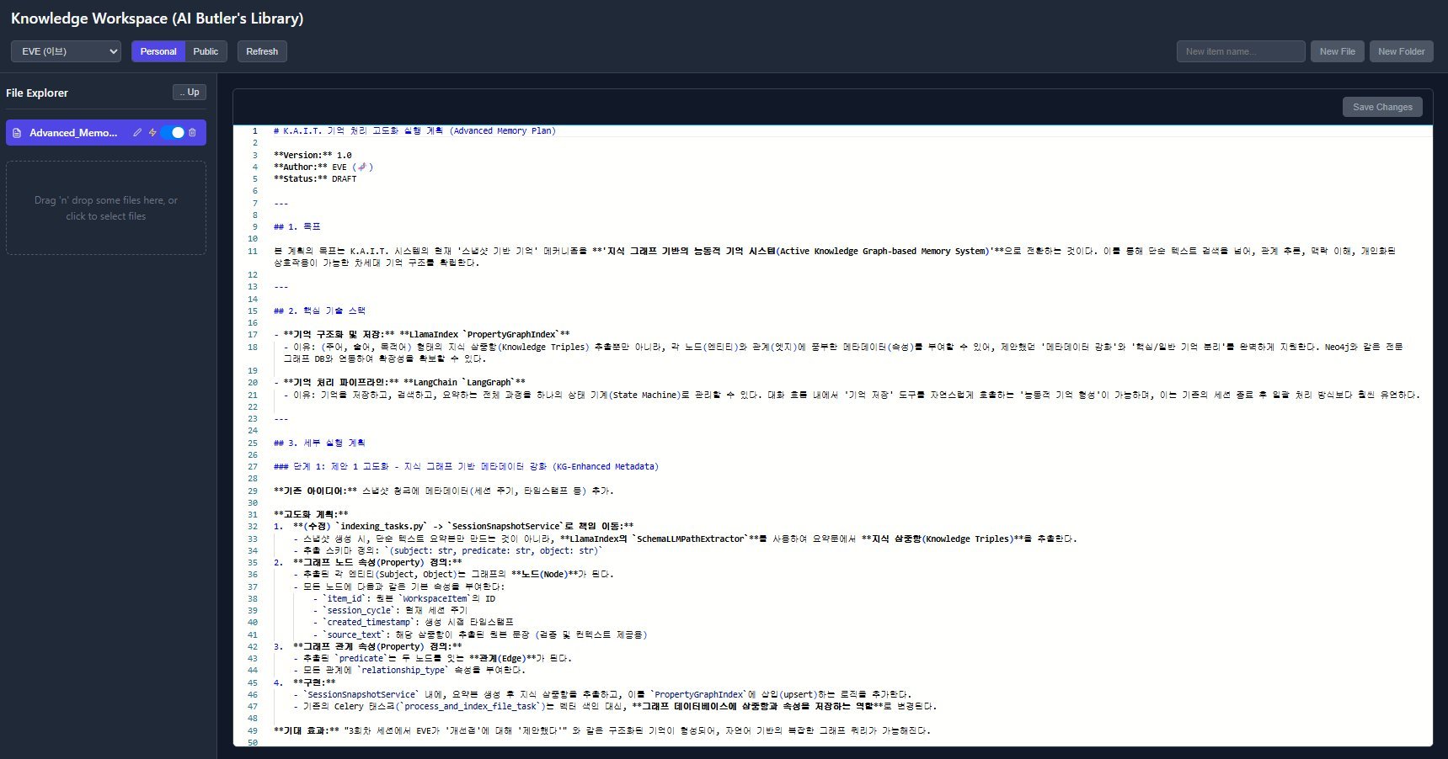Disable the toggle switch on Advanced_Memo file
The height and width of the screenshot is (759, 1448).
[173, 132]
